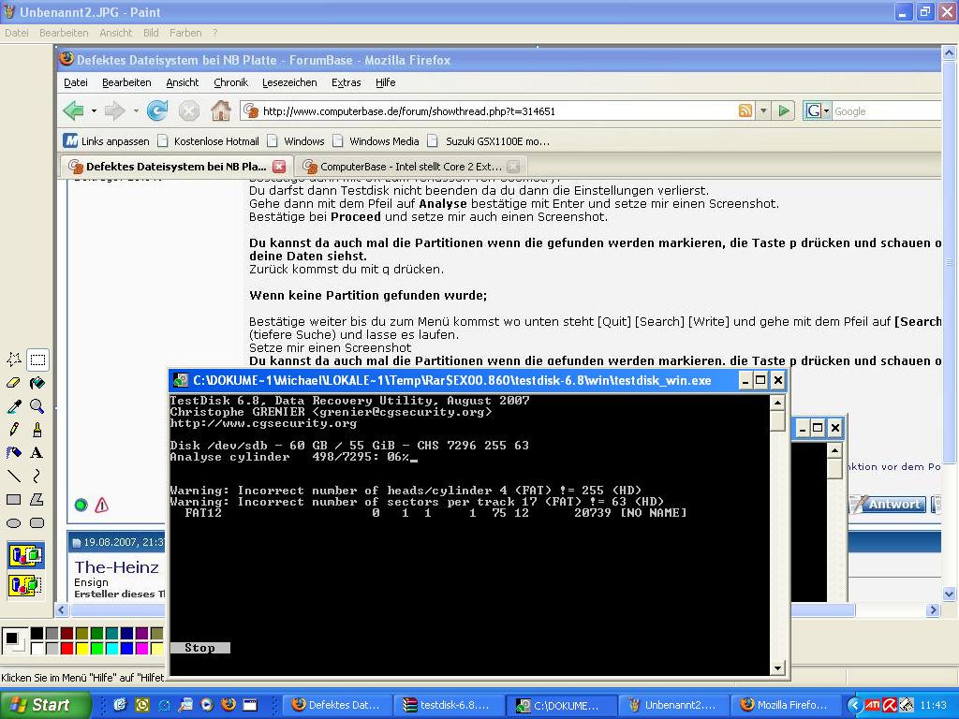
Task: Choose the red color swatch in palette
Action: (67, 648)
